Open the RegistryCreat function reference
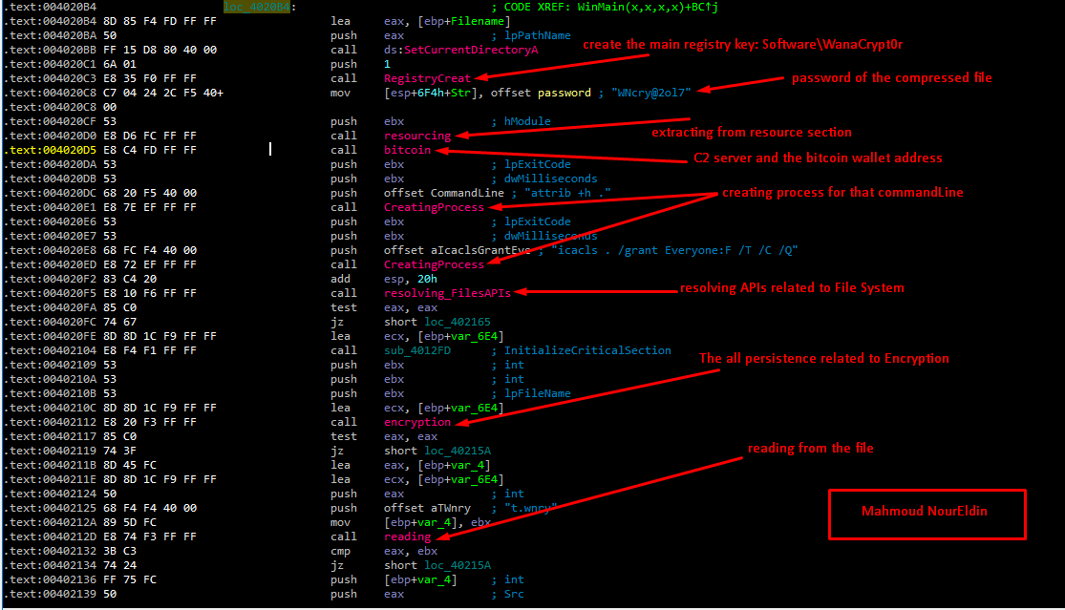The image size is (1065, 610). tap(427, 78)
